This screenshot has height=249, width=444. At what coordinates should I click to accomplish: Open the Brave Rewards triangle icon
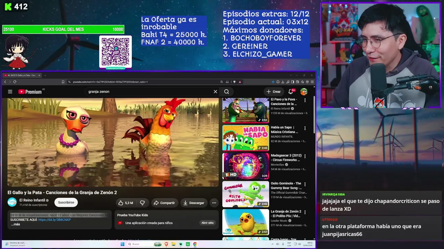[x=240, y=82]
